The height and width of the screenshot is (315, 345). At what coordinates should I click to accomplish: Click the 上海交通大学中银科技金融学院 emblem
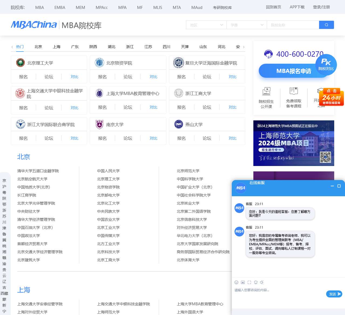click(20, 93)
